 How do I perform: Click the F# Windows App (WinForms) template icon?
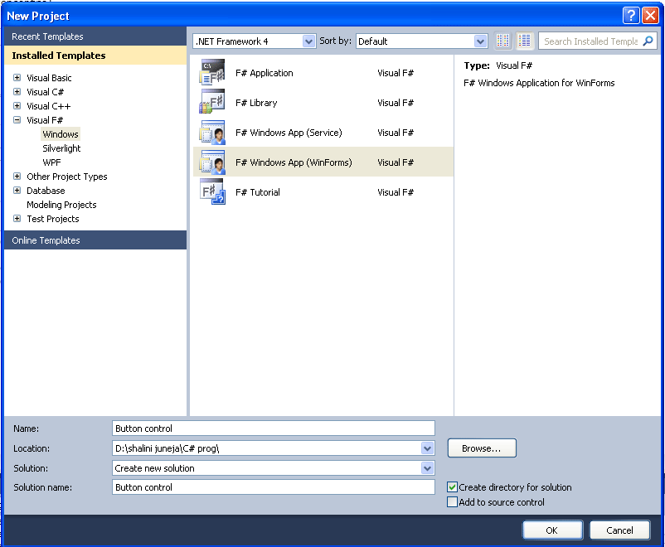212,162
